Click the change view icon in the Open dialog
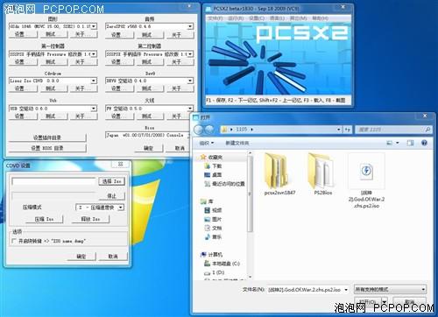The width and height of the screenshot is (438, 317). 390,143
